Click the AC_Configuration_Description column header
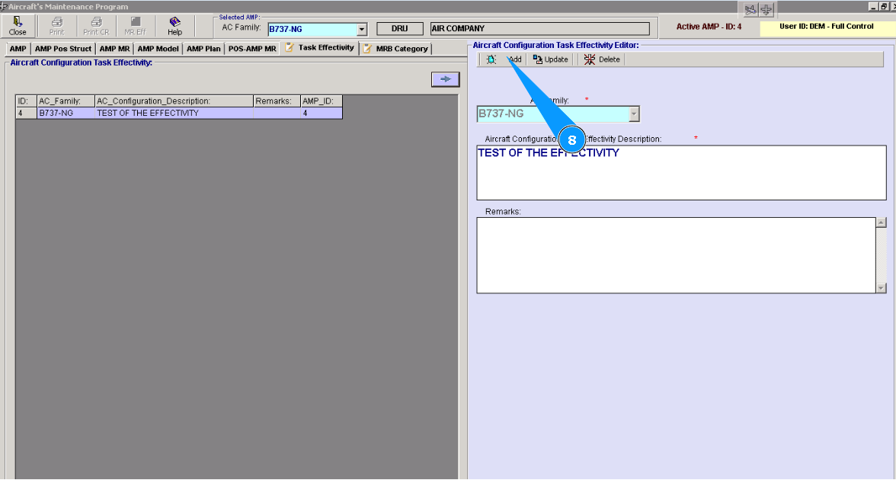 pyautogui.click(x=174, y=101)
